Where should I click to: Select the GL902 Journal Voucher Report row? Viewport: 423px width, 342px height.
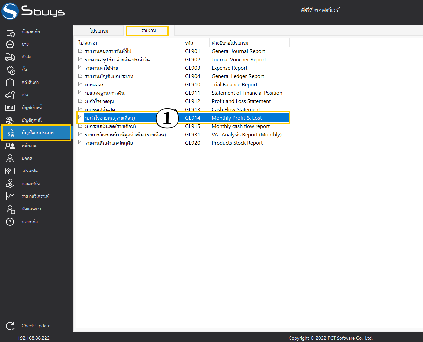(183, 60)
